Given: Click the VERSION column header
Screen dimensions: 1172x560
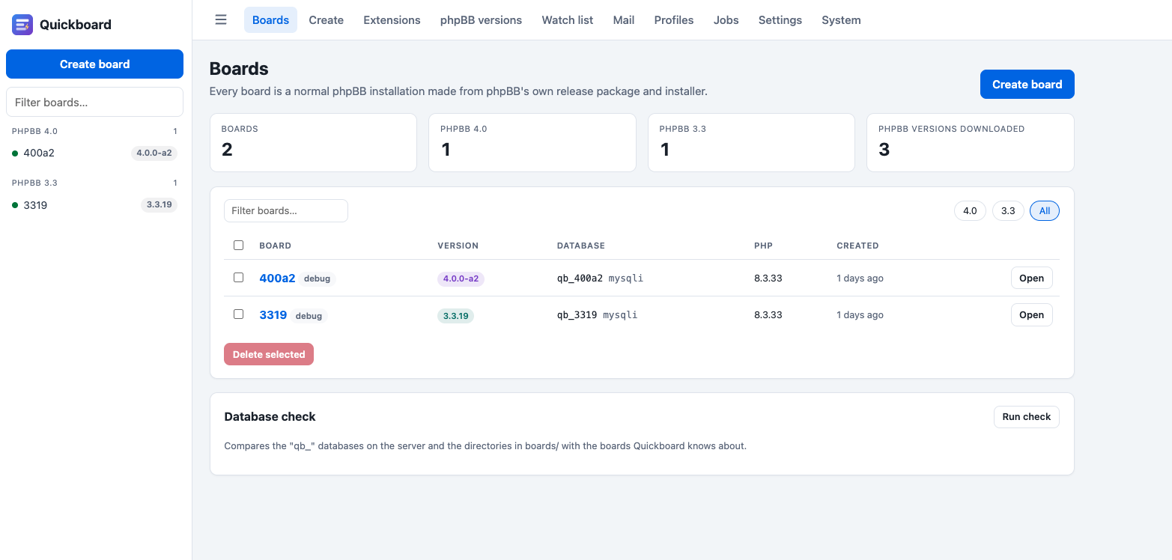Looking at the screenshot, I should tap(458, 246).
